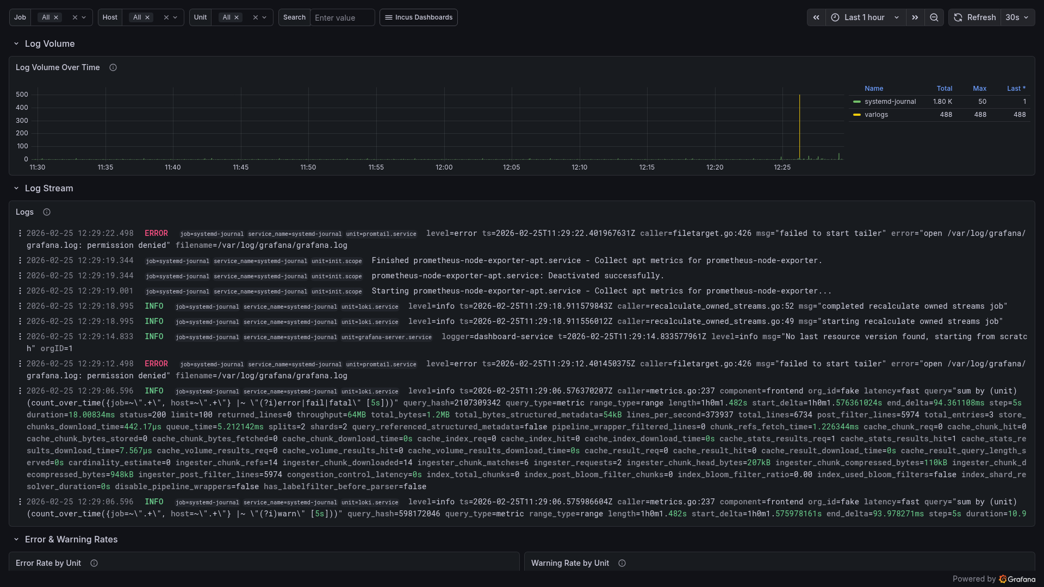Click the systemd-journal green color swatch
Screen dimensions: 1044x587
pos(857,102)
